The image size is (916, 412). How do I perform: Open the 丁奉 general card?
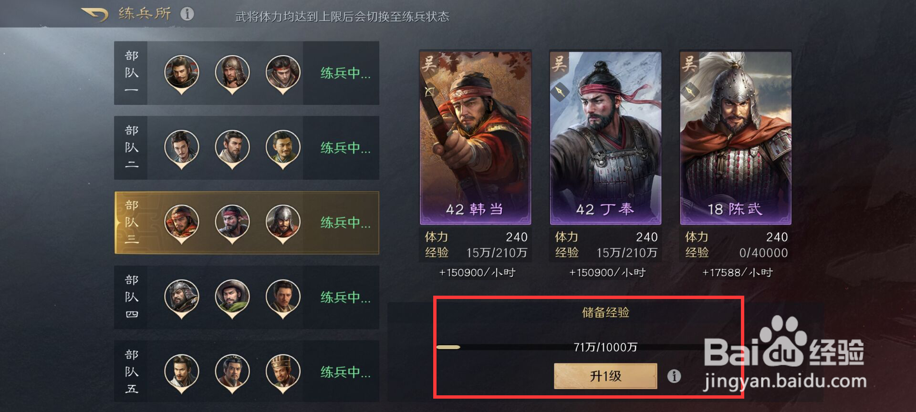click(x=605, y=138)
